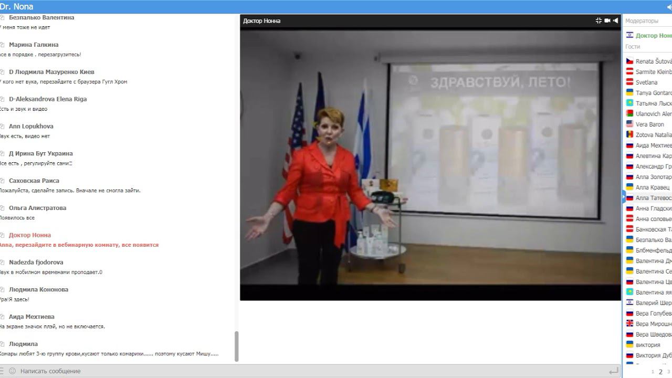Select guest Алла Золотар
This screenshot has width=672, height=378.
pyautogui.click(x=654, y=177)
